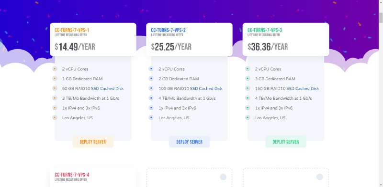This screenshot has height=187, width=383.
Task: Click orange bullet beside 3 TB/Mo Bandwidth
Action: 55,98
